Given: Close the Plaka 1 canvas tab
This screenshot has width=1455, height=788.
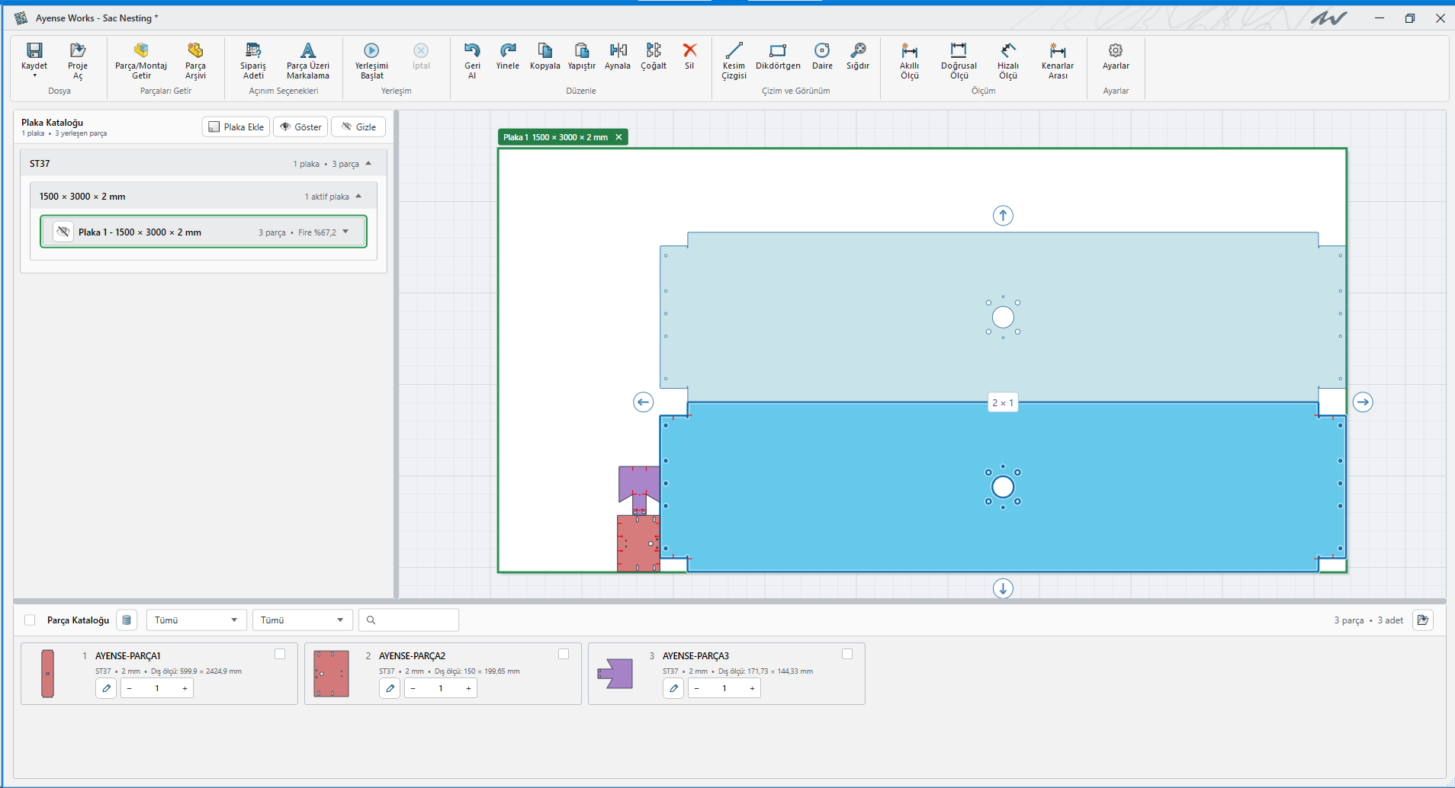Looking at the screenshot, I should [618, 137].
